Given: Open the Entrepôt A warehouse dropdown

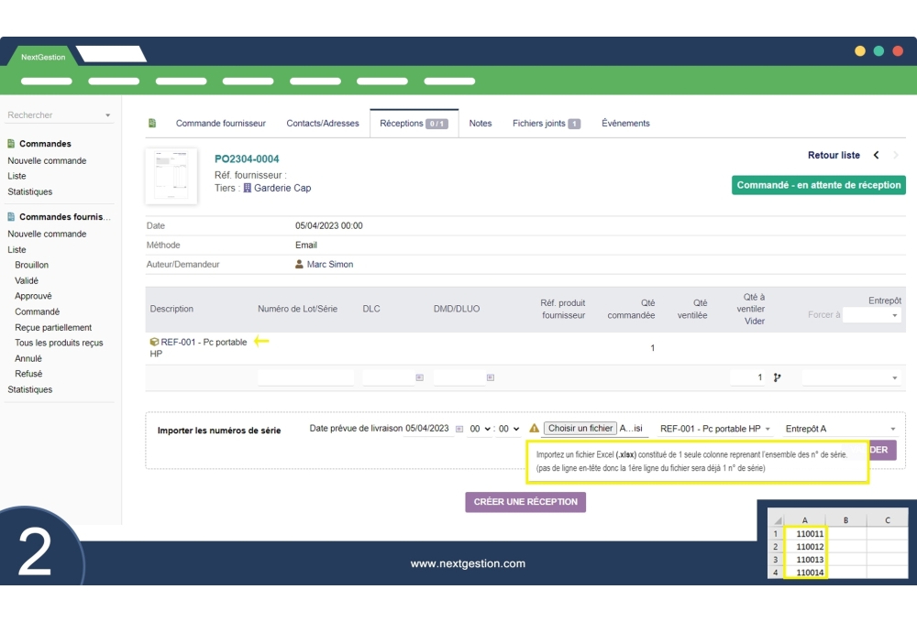Looking at the screenshot, I should coord(840,429).
